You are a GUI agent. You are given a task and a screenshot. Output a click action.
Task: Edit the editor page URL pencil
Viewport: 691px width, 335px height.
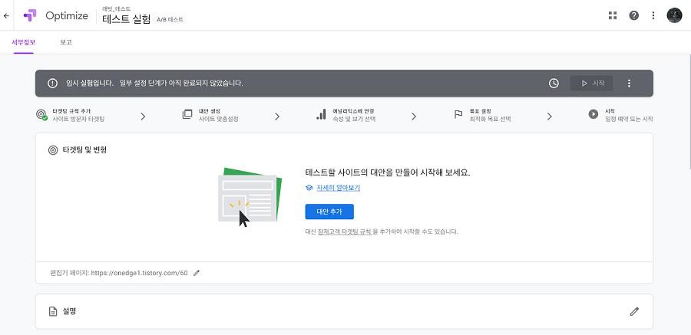(x=197, y=273)
